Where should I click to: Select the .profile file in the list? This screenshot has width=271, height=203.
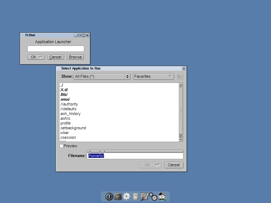pyautogui.click(x=65, y=123)
